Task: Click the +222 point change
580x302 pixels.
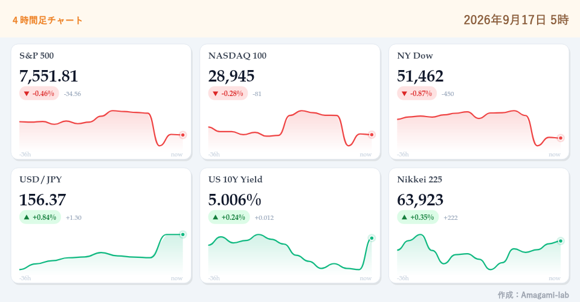Action: point(451,217)
